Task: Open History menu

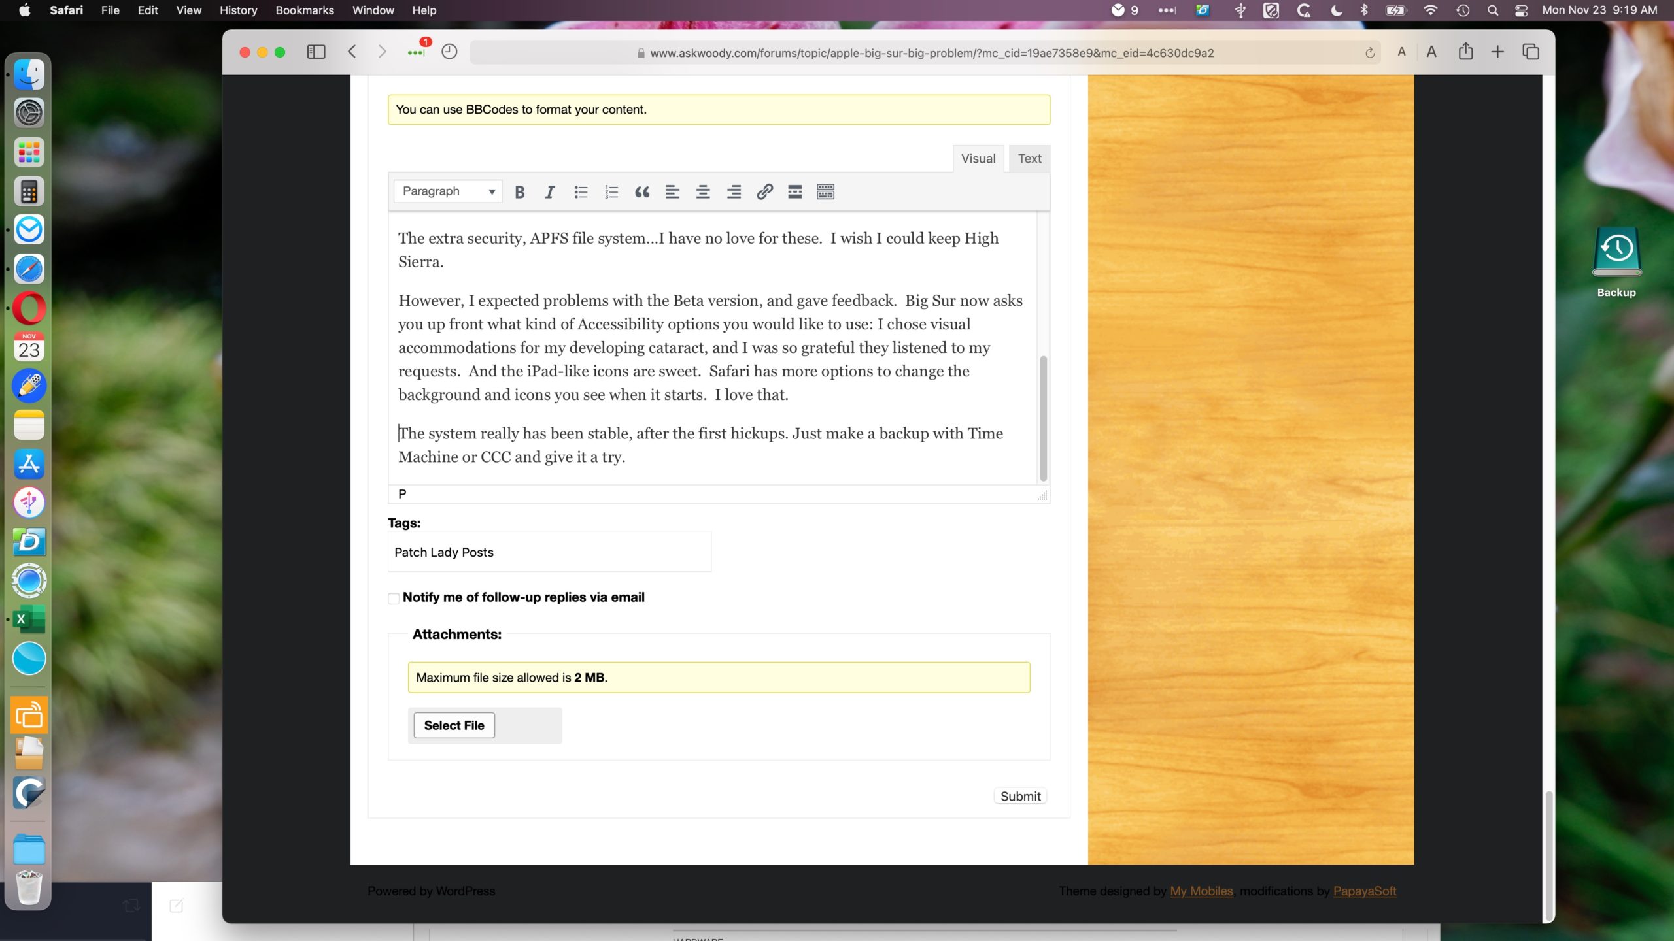Action: (238, 10)
